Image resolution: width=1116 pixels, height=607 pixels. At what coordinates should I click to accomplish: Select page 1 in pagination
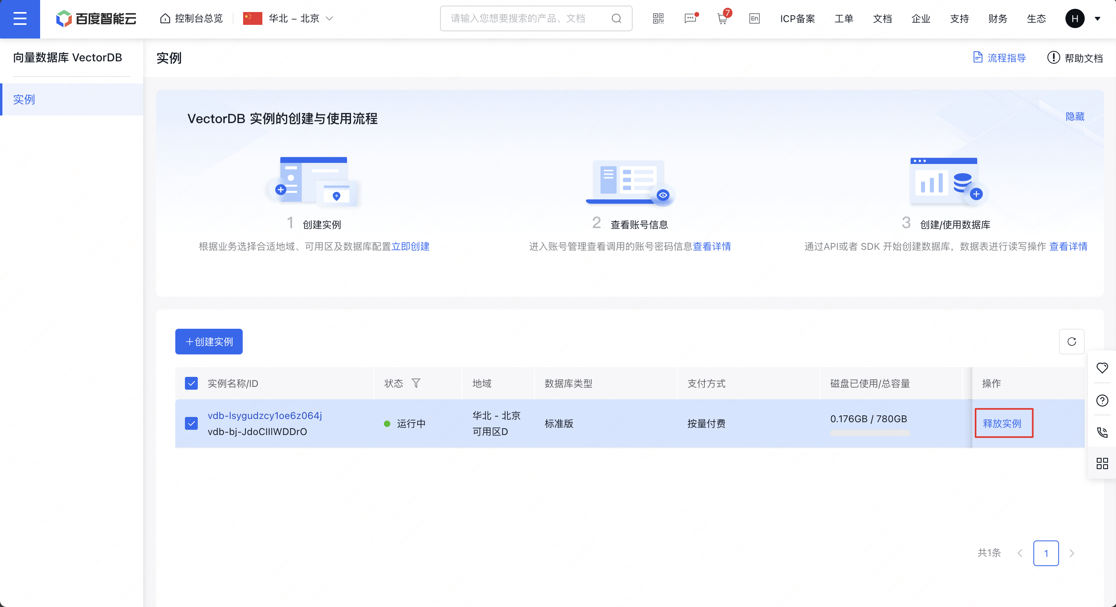point(1046,553)
